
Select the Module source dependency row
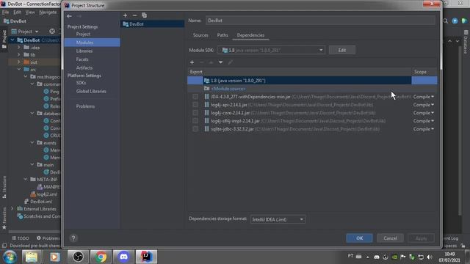click(311, 89)
